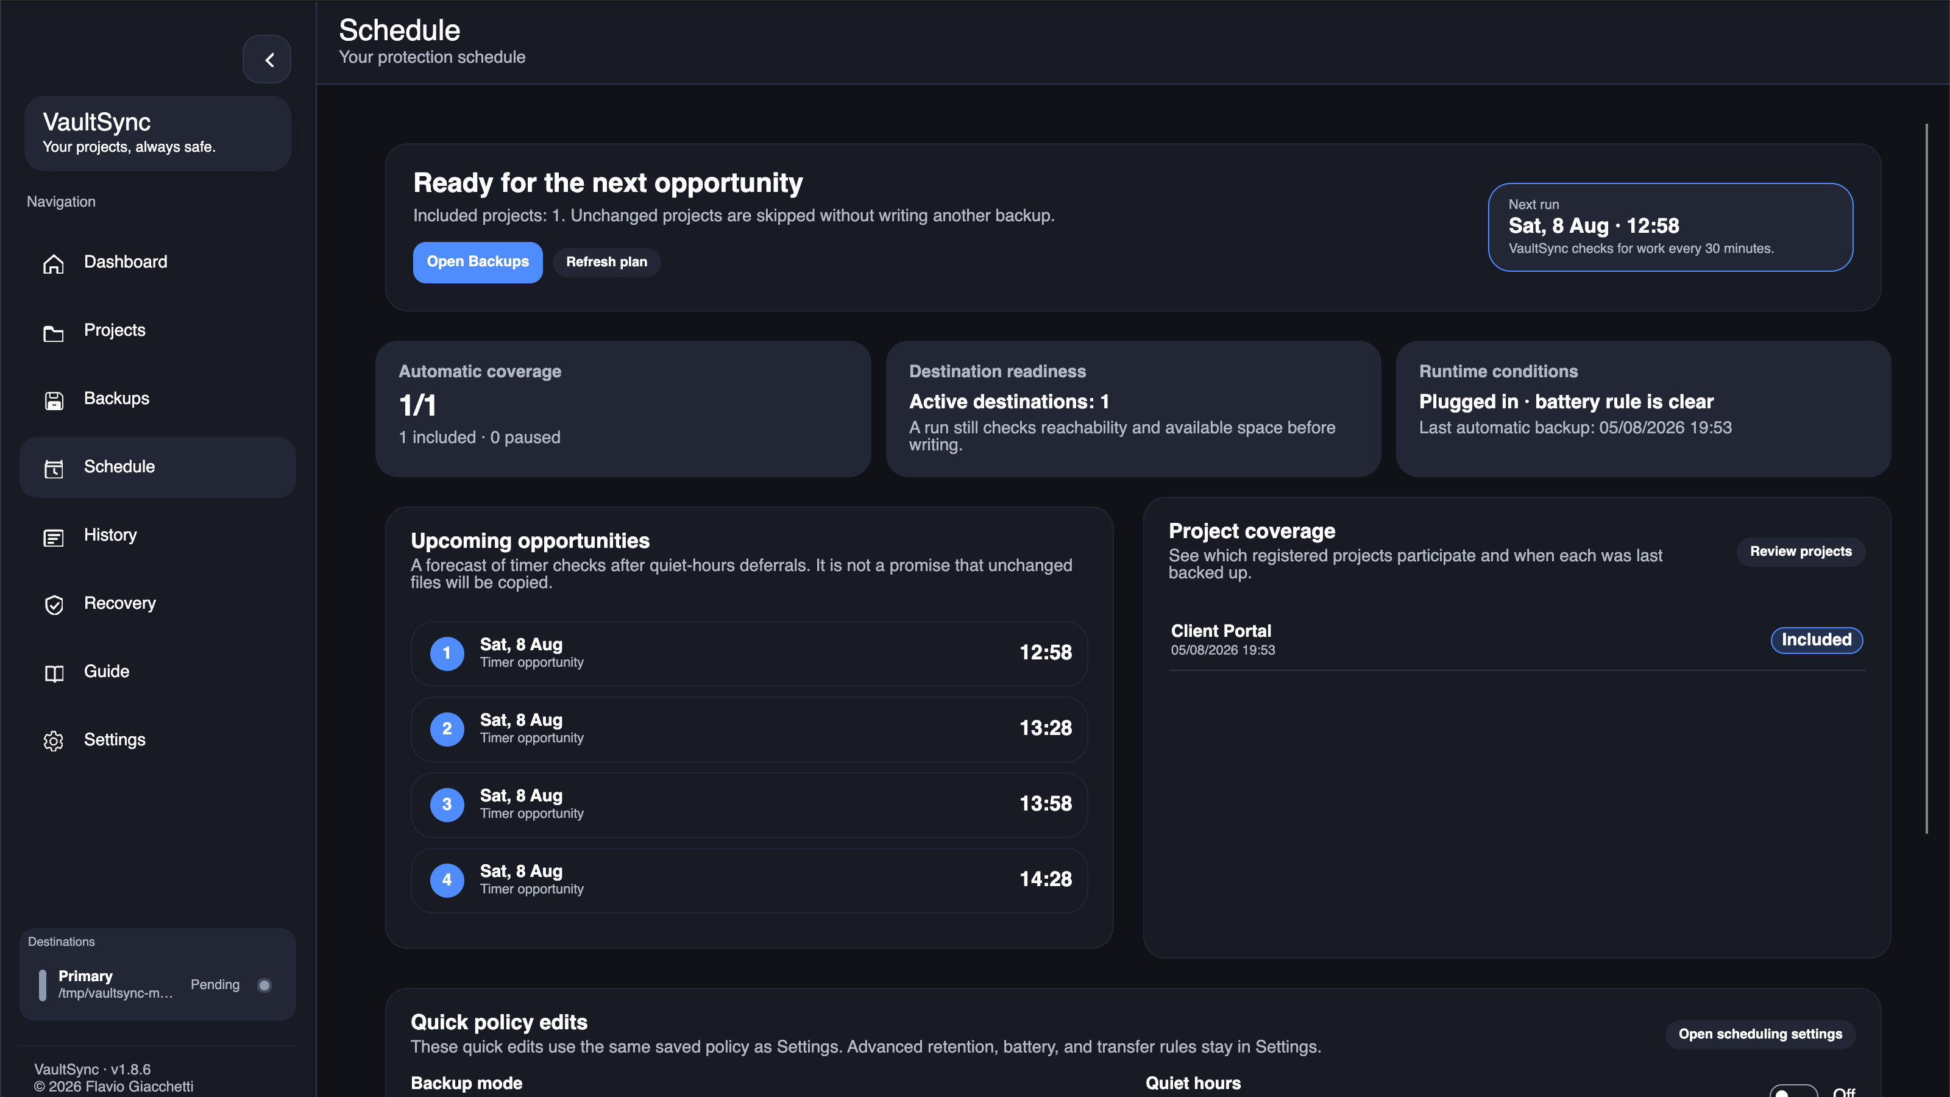Click the Schedule calendar icon

point(54,469)
